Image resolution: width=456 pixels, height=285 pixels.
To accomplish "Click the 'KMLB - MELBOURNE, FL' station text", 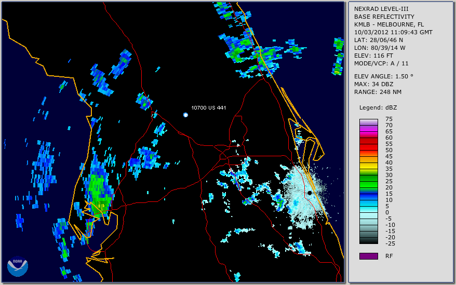I will tap(389, 24).
